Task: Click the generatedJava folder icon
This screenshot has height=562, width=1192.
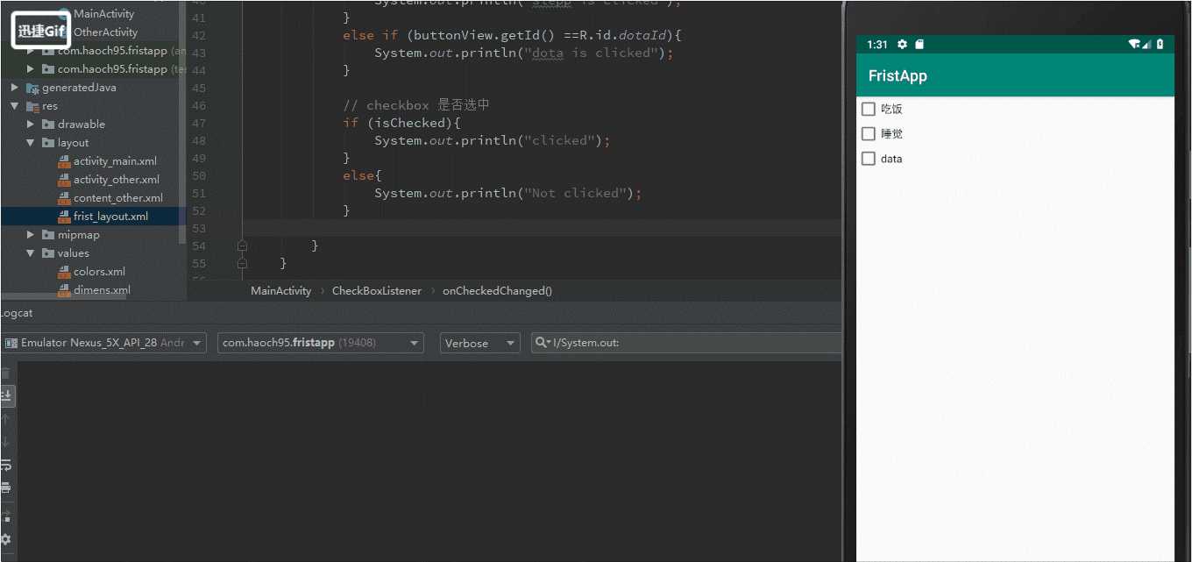Action: click(32, 88)
